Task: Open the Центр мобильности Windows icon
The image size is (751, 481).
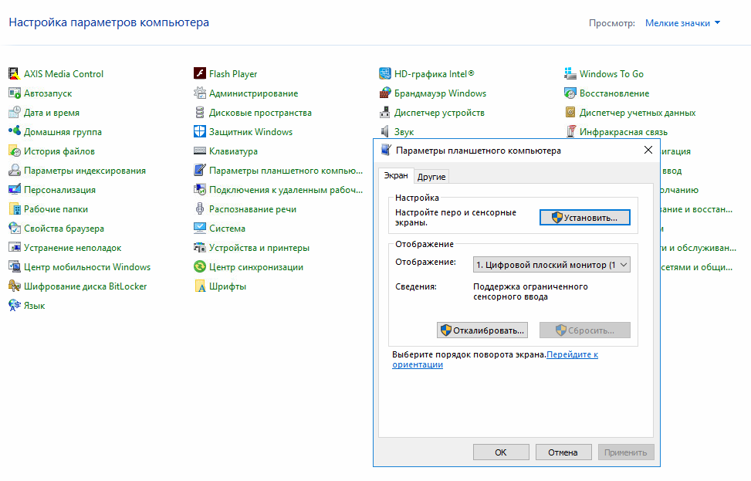Action: click(x=14, y=267)
